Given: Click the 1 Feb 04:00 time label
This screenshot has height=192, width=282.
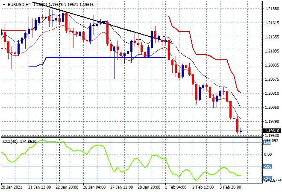Looking at the screenshot, I should 176,187.
